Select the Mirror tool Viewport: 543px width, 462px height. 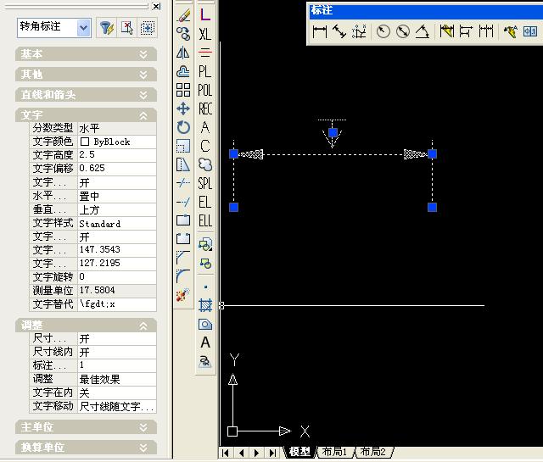click(x=183, y=53)
